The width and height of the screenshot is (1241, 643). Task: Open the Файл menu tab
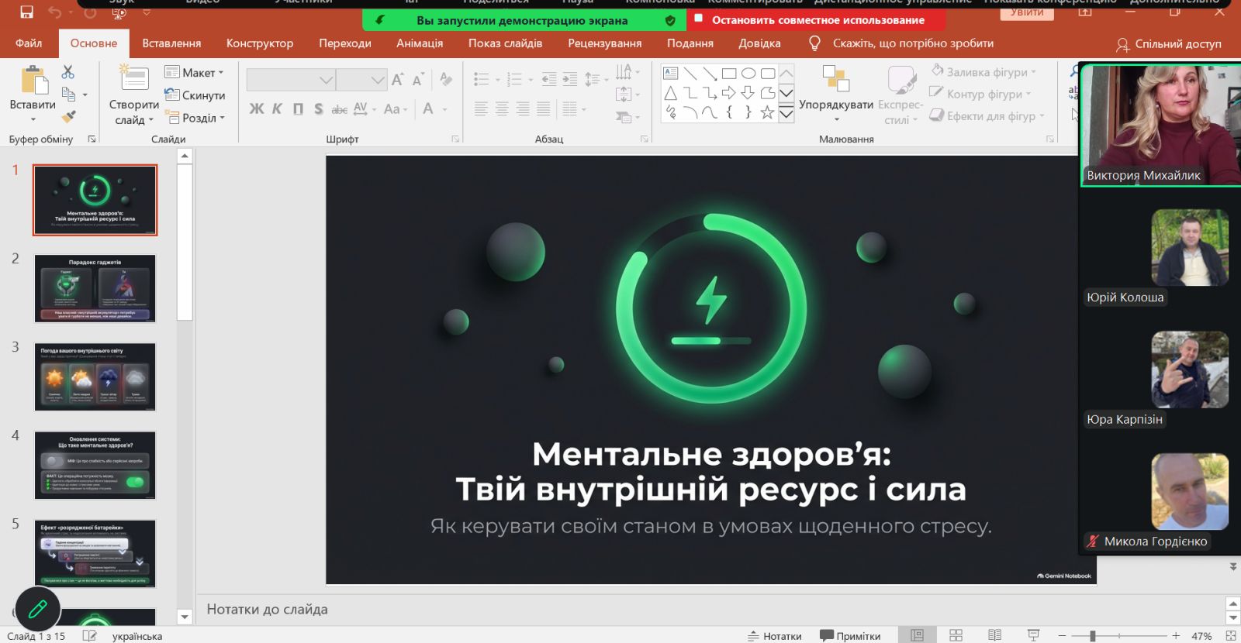pos(29,43)
